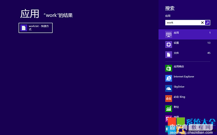Click the 应用商店 text label
This screenshot has width=217, height=135.
(x=179, y=67)
